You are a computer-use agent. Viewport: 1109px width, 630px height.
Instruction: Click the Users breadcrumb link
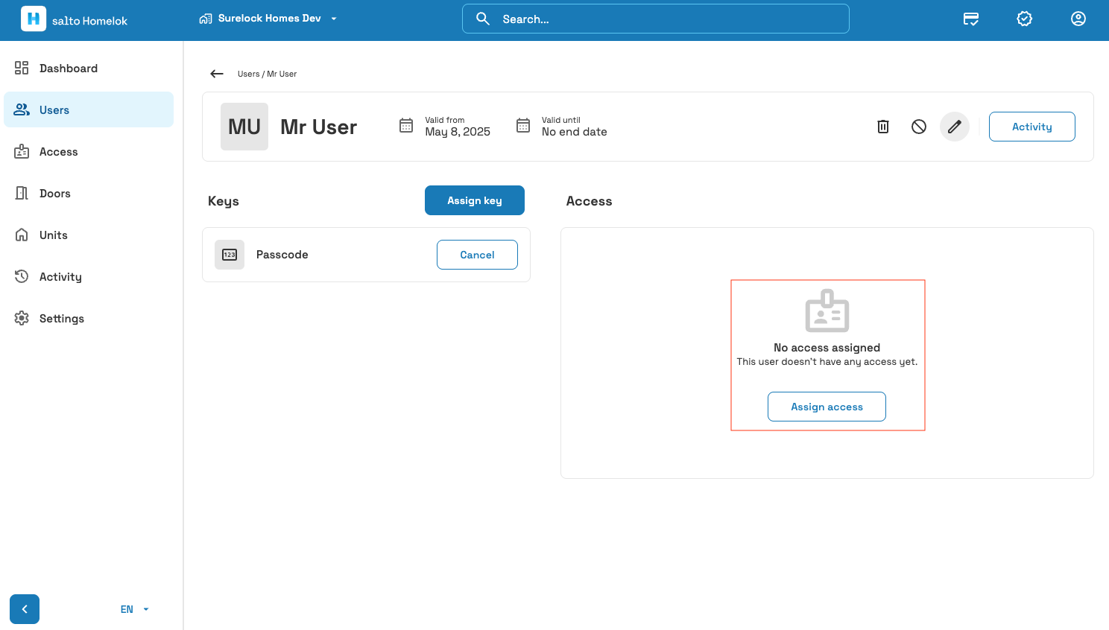click(248, 74)
